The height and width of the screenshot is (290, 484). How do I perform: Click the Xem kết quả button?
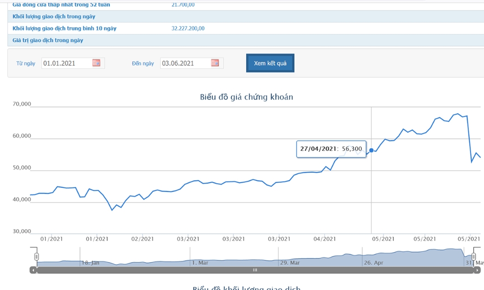click(270, 63)
